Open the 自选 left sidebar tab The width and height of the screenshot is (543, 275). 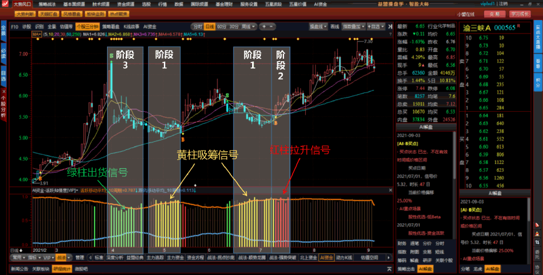4,75
